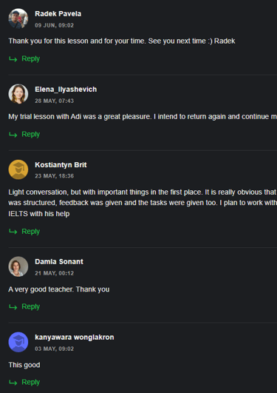Reply to Radek Pavela's comment
277x393 pixels.
(x=31, y=58)
